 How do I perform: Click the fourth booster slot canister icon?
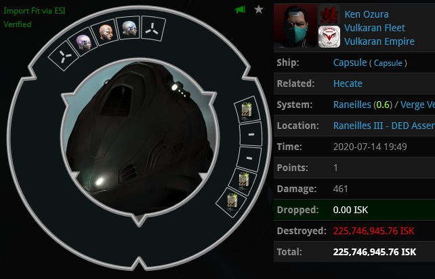(243, 181)
